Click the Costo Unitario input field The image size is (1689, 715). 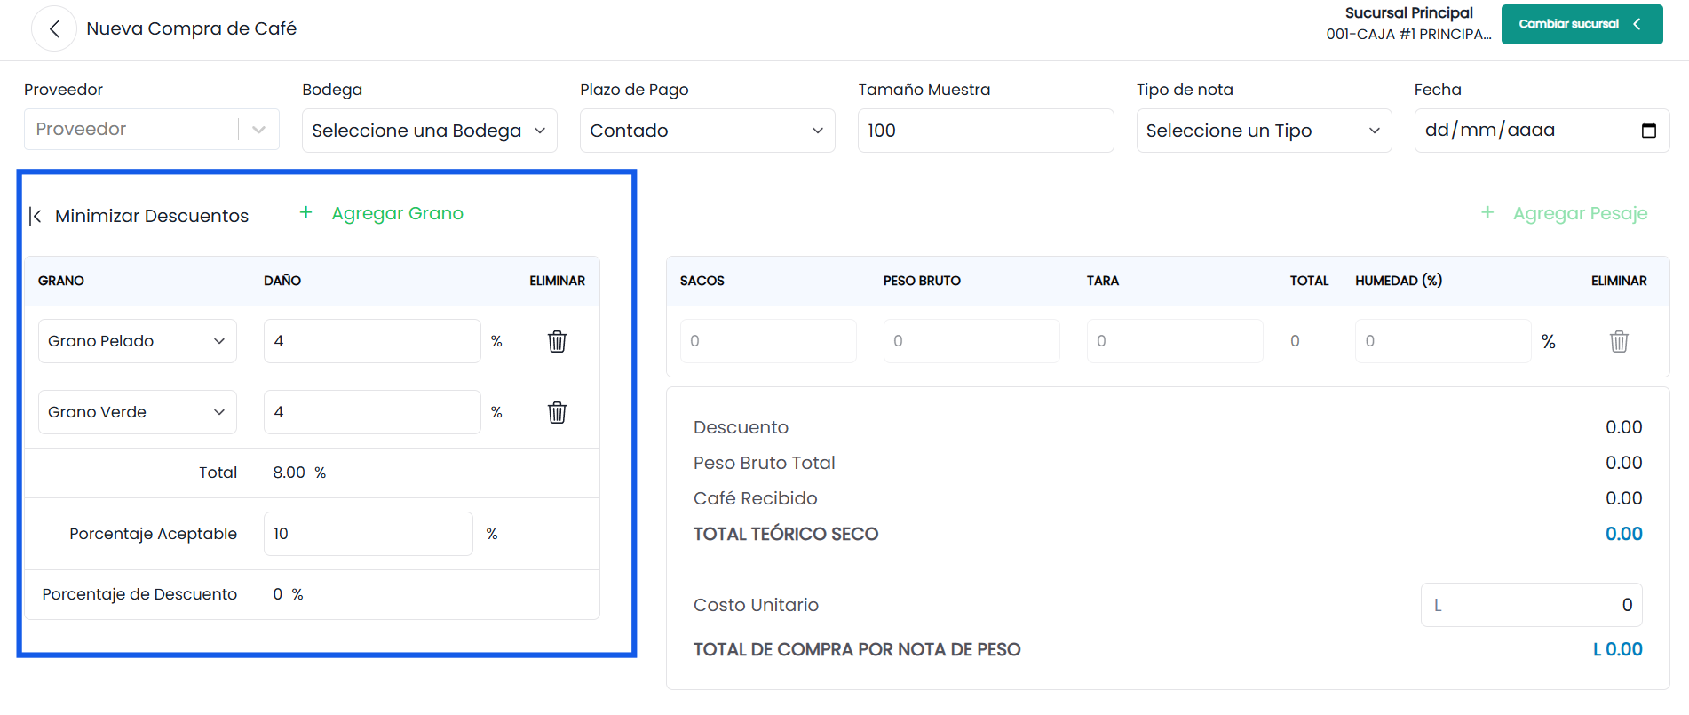click(x=1532, y=605)
